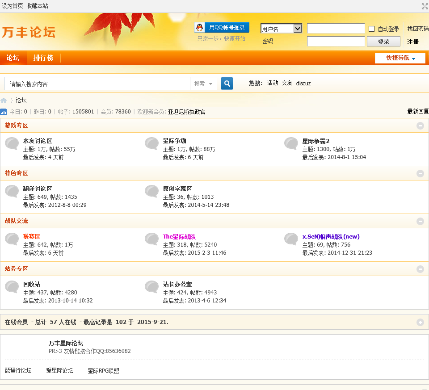
Task: Open the 用户名 login type dropdown
Action: (298, 29)
